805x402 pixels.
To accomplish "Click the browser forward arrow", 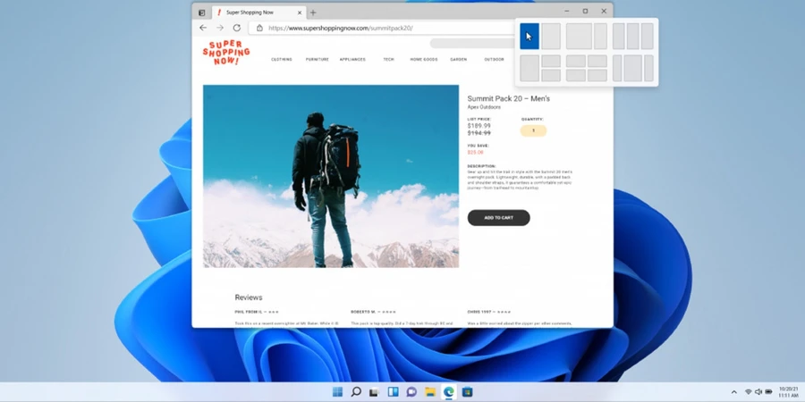I will pyautogui.click(x=220, y=28).
